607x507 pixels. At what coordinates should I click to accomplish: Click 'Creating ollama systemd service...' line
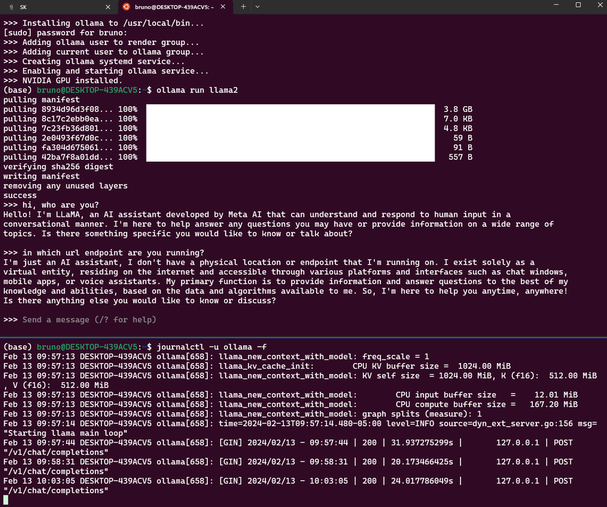(x=94, y=61)
